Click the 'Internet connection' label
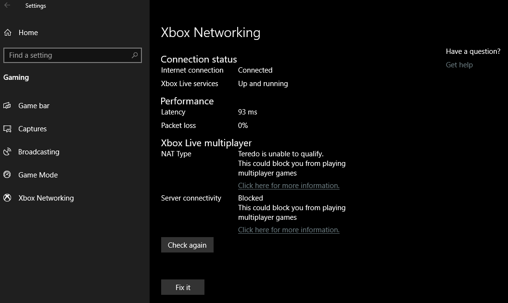The image size is (508, 303). (x=192, y=70)
